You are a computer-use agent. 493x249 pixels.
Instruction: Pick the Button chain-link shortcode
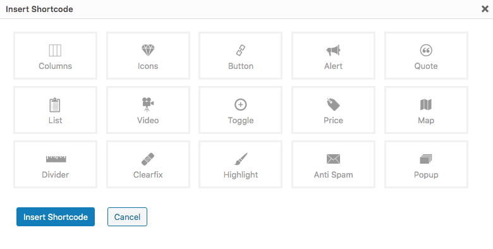[241, 56]
